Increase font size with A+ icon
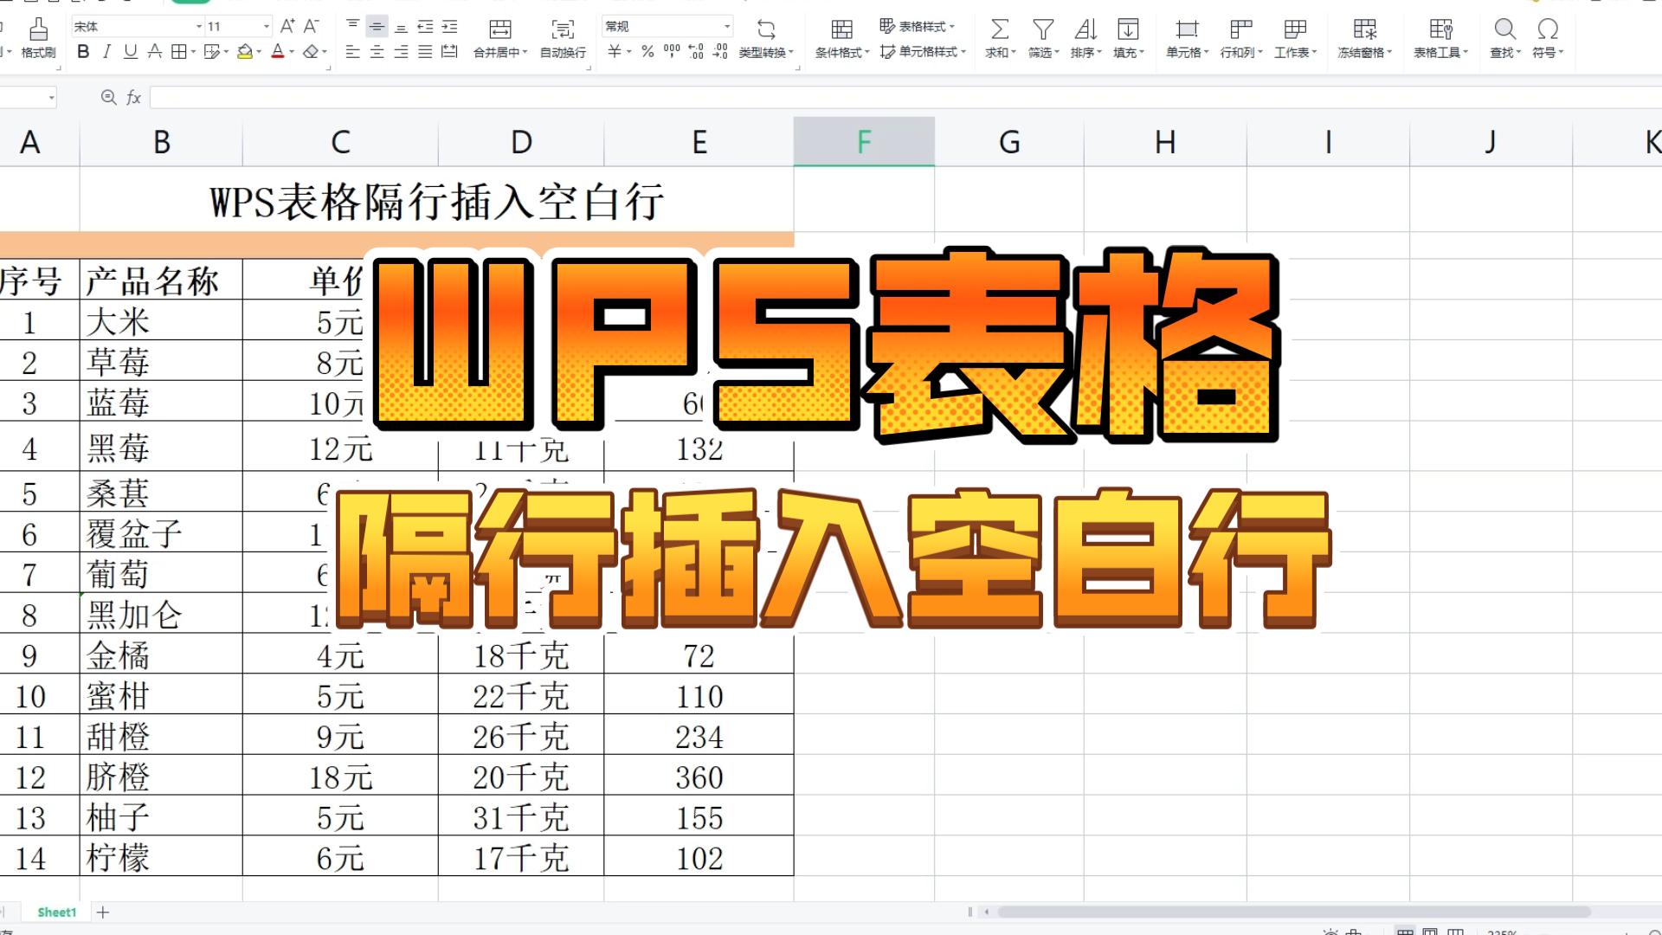Image resolution: width=1662 pixels, height=935 pixels. 288,26
